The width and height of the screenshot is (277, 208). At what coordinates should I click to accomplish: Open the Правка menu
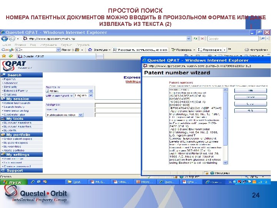click(x=20, y=45)
